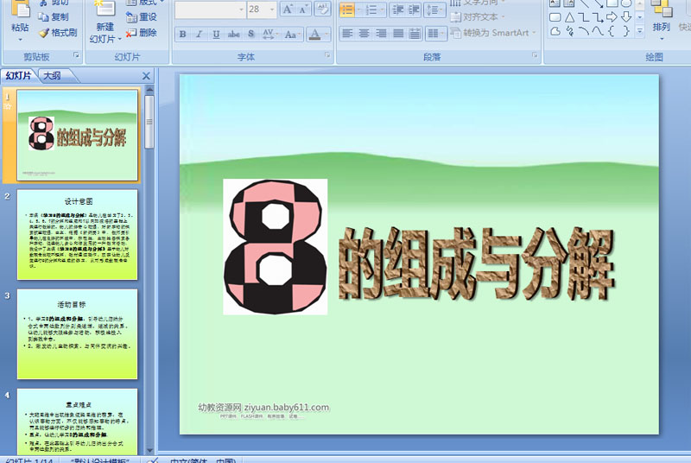Click the Paste (粘贴) clipboard icon
The height and width of the screenshot is (463, 691).
(x=20, y=9)
